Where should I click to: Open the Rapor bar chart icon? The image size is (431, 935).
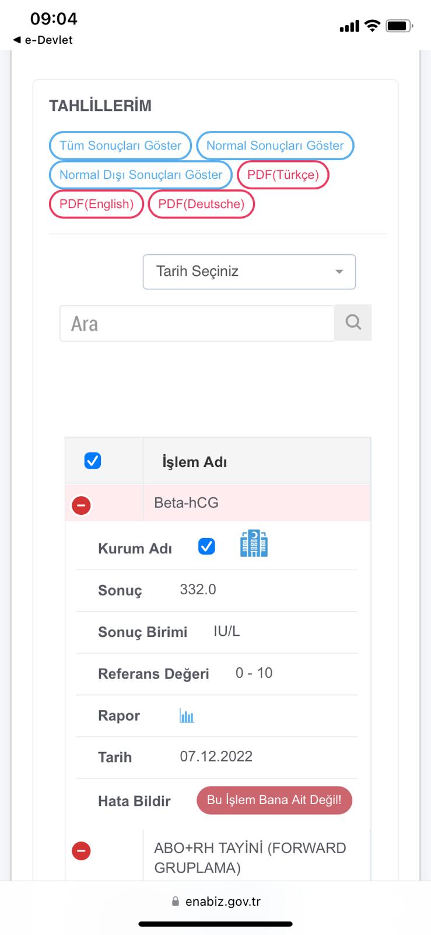point(187,716)
